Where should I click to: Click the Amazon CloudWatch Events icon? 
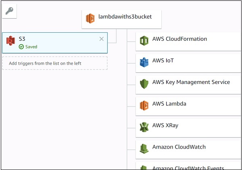pos(144,167)
